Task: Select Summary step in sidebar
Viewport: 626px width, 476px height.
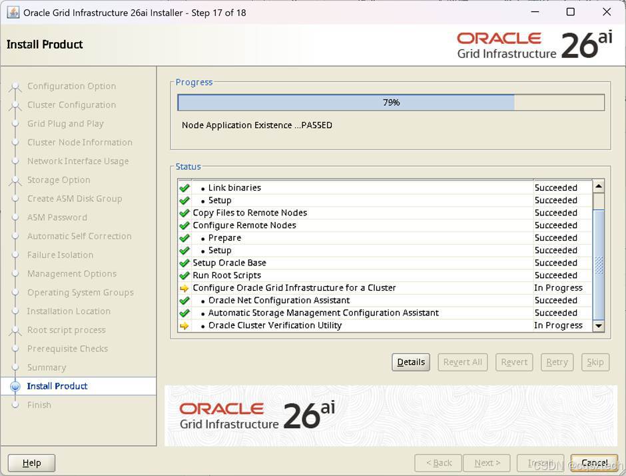Action: [47, 368]
